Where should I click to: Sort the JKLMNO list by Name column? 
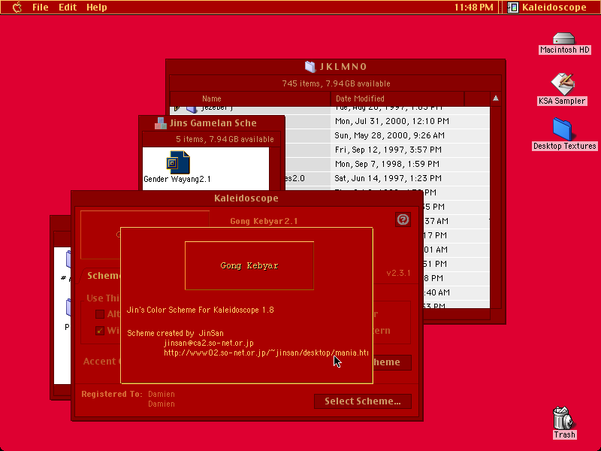click(x=250, y=98)
